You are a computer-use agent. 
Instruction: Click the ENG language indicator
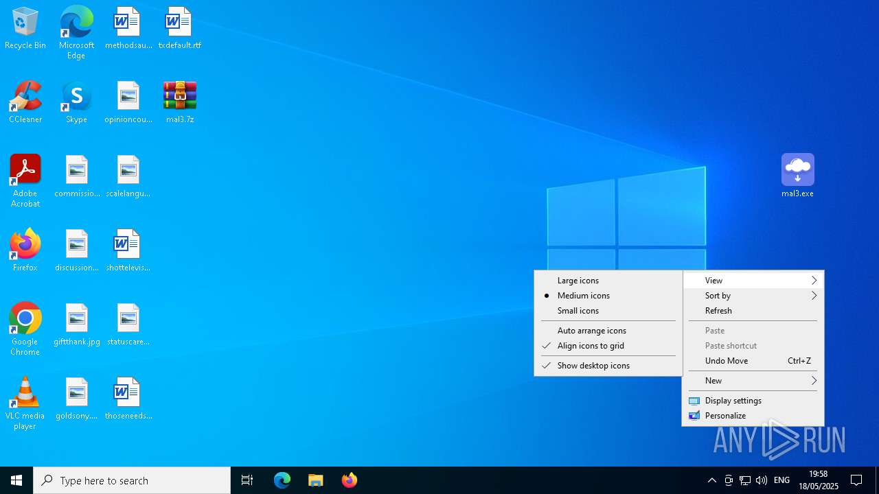point(781,480)
